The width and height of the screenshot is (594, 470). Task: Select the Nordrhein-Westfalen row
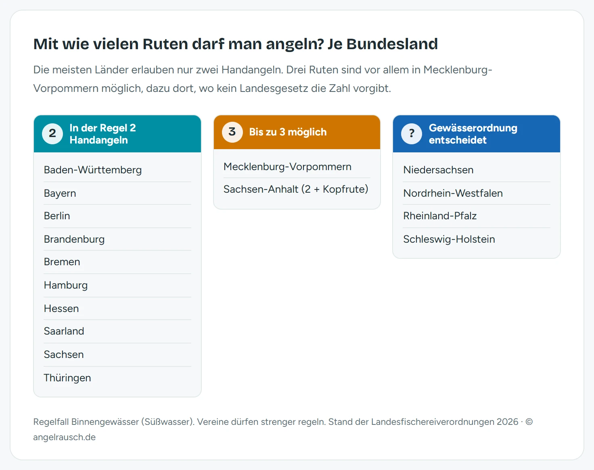coord(477,193)
